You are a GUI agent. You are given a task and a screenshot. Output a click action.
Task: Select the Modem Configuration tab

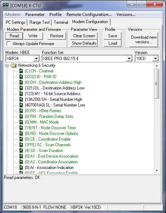[x=90, y=22]
